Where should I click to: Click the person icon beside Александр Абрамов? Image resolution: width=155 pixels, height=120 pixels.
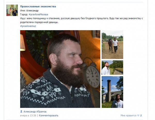21,111
